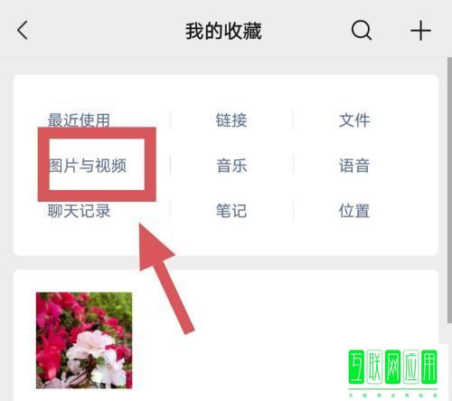Select the 链接 category
This screenshot has width=452, height=401.
(231, 120)
